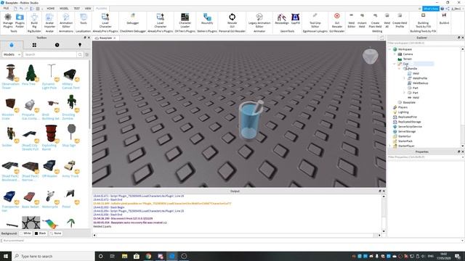Open Manage Plugins in the ribbon
This screenshot has width=465, height=261.
(x=8, y=21)
